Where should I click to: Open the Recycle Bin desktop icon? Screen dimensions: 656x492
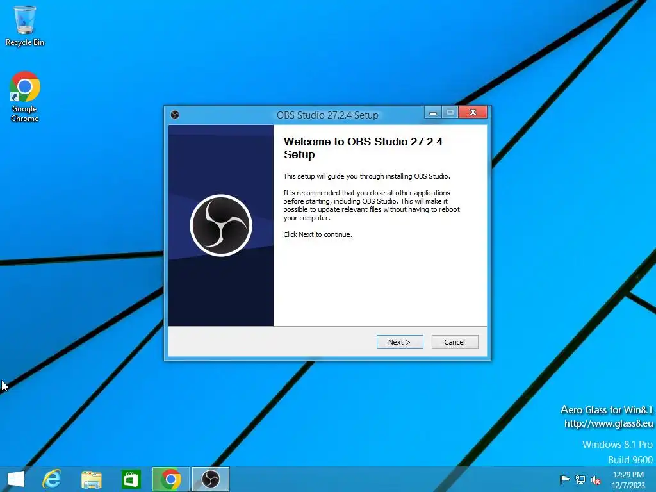coord(25,26)
